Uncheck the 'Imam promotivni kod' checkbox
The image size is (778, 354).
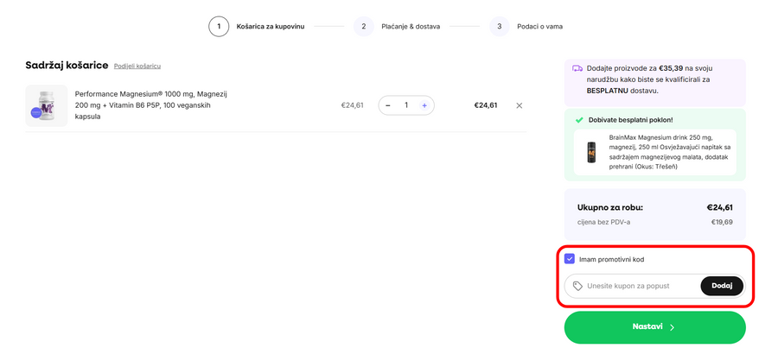[570, 259]
